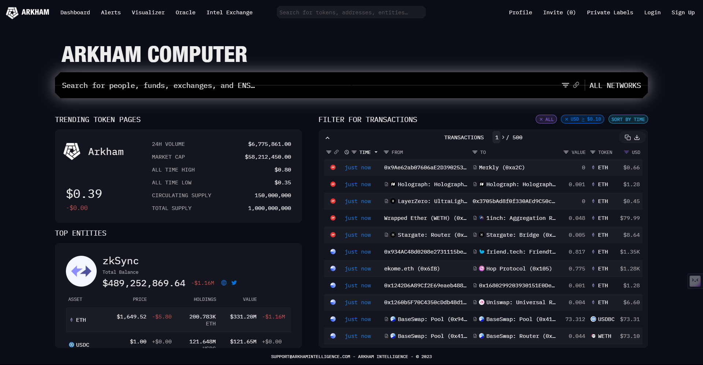Copy the transactions table via the copy icon

(628, 137)
